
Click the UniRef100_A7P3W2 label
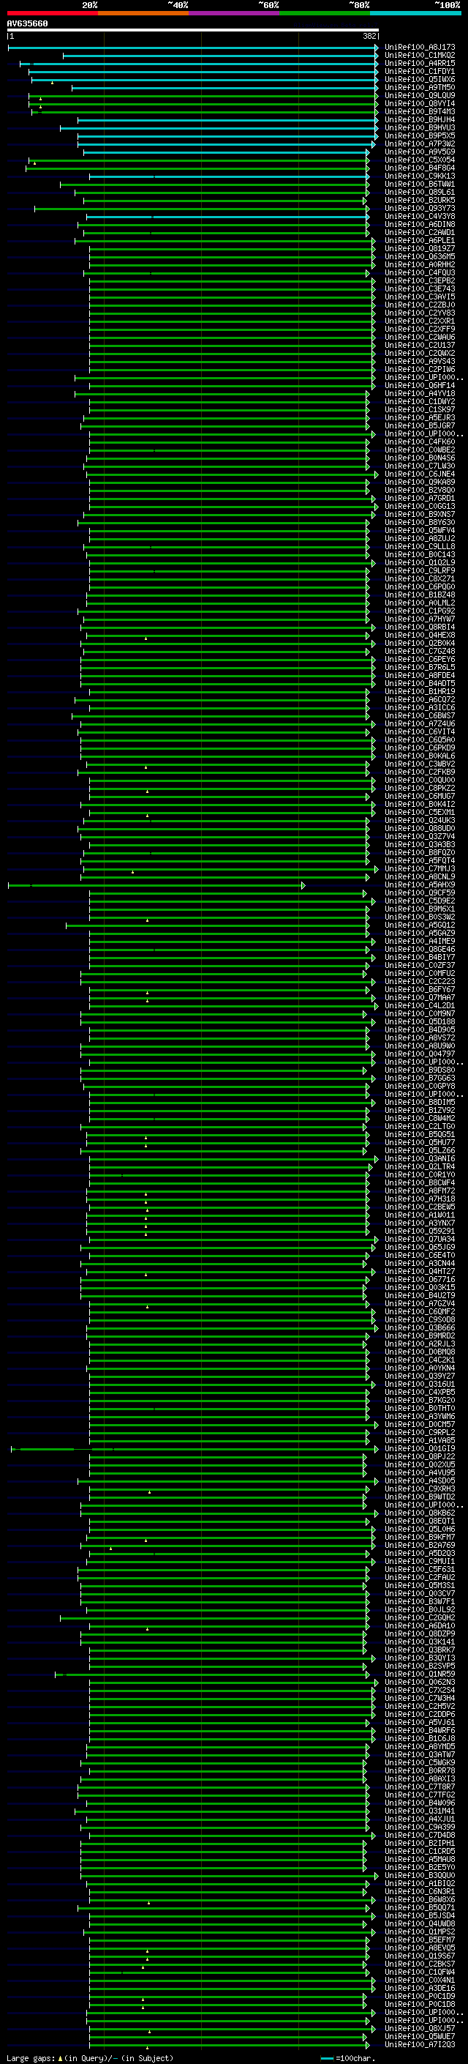pyautogui.click(x=420, y=144)
